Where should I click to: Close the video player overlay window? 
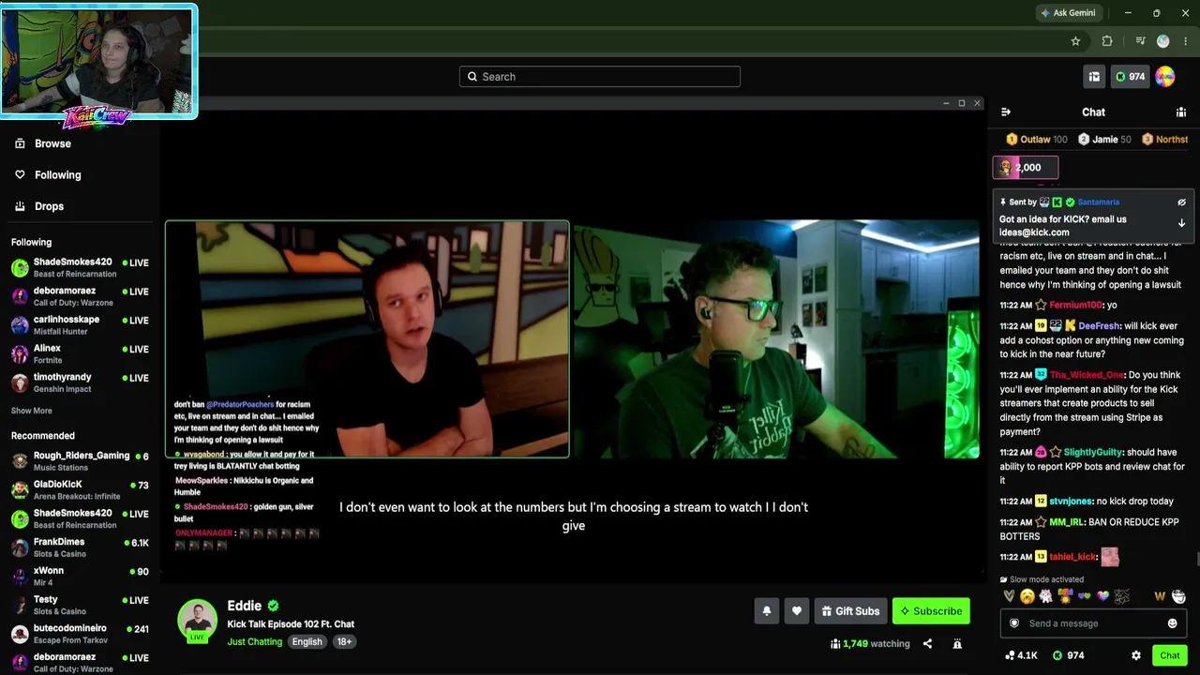click(x=977, y=103)
